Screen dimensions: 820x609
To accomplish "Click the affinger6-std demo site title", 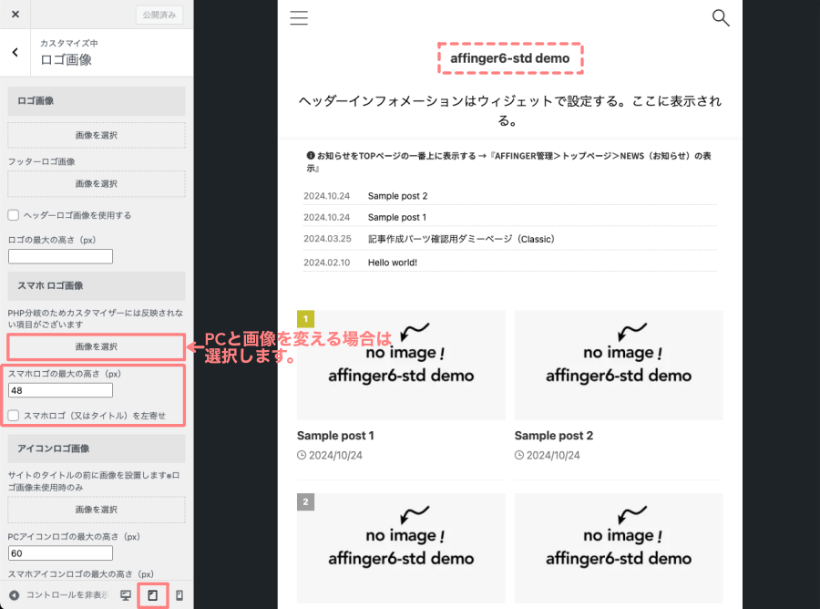I will (x=510, y=58).
